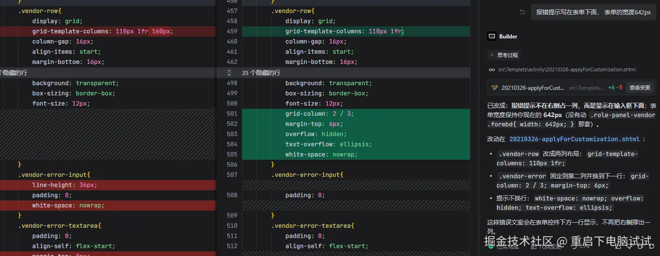The image size is (660, 256).
Task: Click line number 459 in the gutter
Action: pyautogui.click(x=232, y=31)
